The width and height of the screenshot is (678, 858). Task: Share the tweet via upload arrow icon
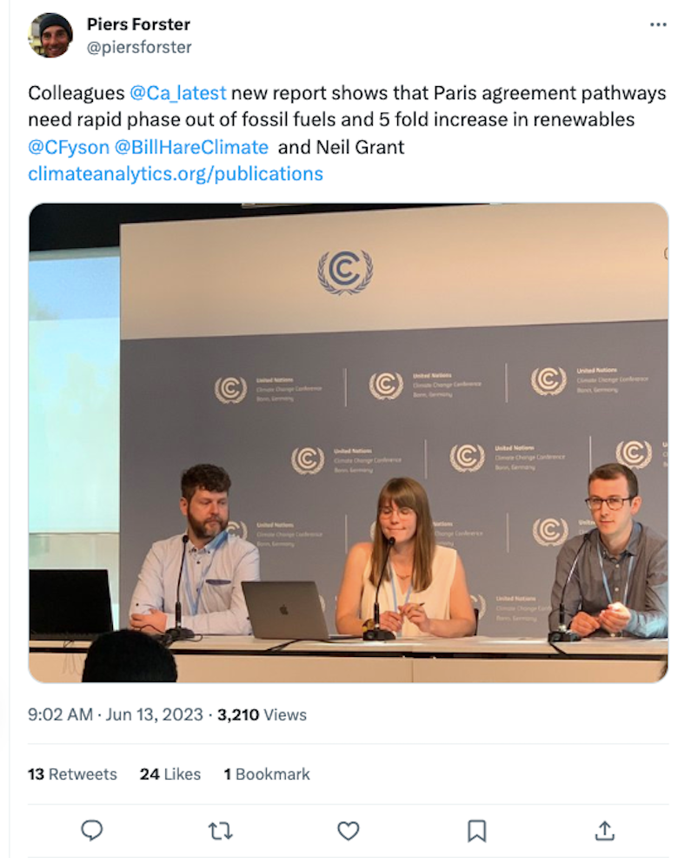pos(605,830)
